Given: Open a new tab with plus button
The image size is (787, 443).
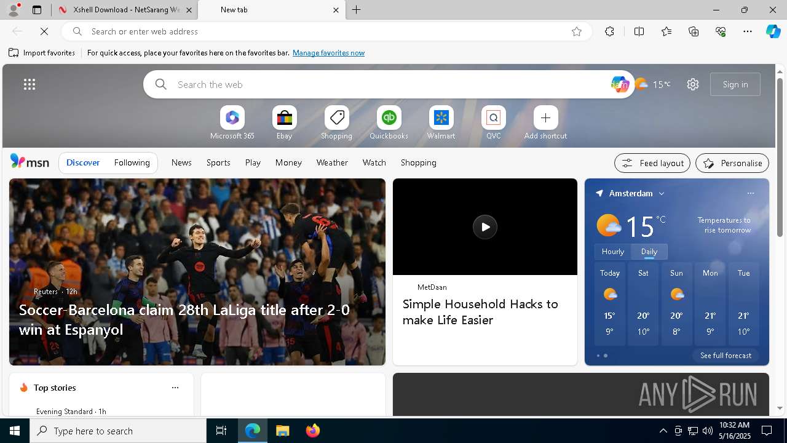Looking at the screenshot, I should pyautogui.click(x=357, y=10).
